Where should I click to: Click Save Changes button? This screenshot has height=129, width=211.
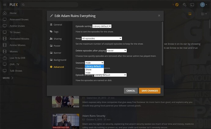pos(150,91)
